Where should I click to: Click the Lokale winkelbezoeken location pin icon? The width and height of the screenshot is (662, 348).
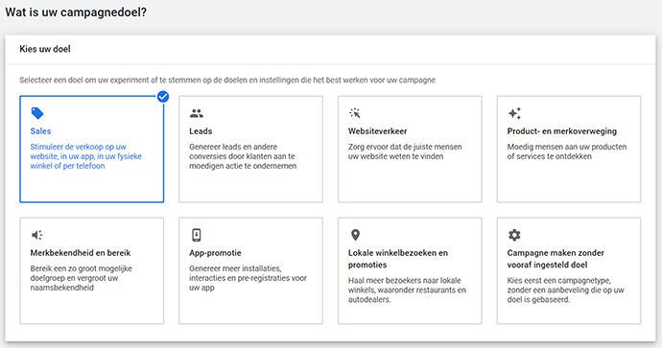[x=356, y=235]
